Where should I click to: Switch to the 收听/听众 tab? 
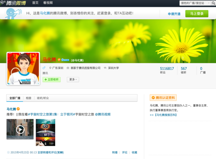pyautogui.click(x=43, y=98)
